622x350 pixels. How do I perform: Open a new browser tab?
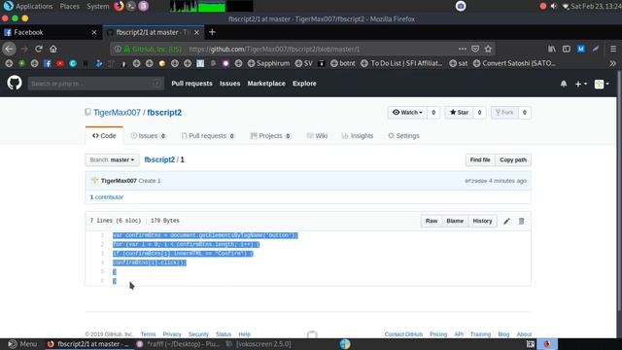click(212, 32)
